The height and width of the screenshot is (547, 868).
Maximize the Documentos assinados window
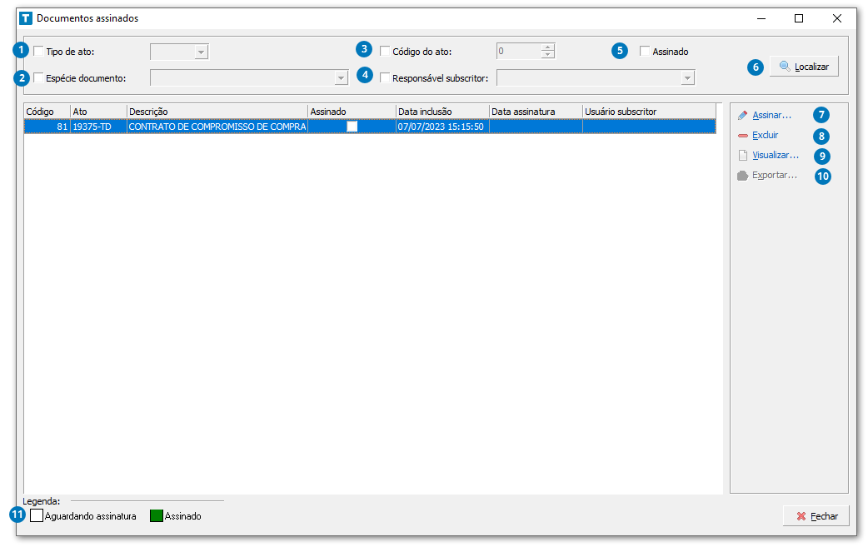tap(799, 18)
